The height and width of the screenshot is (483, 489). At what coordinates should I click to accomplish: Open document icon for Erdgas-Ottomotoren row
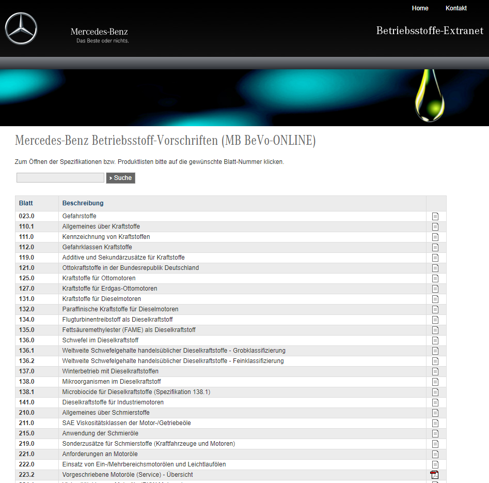pos(435,289)
